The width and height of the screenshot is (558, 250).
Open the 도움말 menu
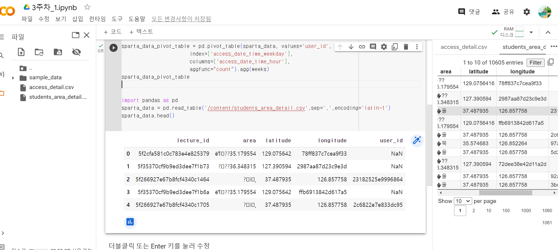pos(137,19)
